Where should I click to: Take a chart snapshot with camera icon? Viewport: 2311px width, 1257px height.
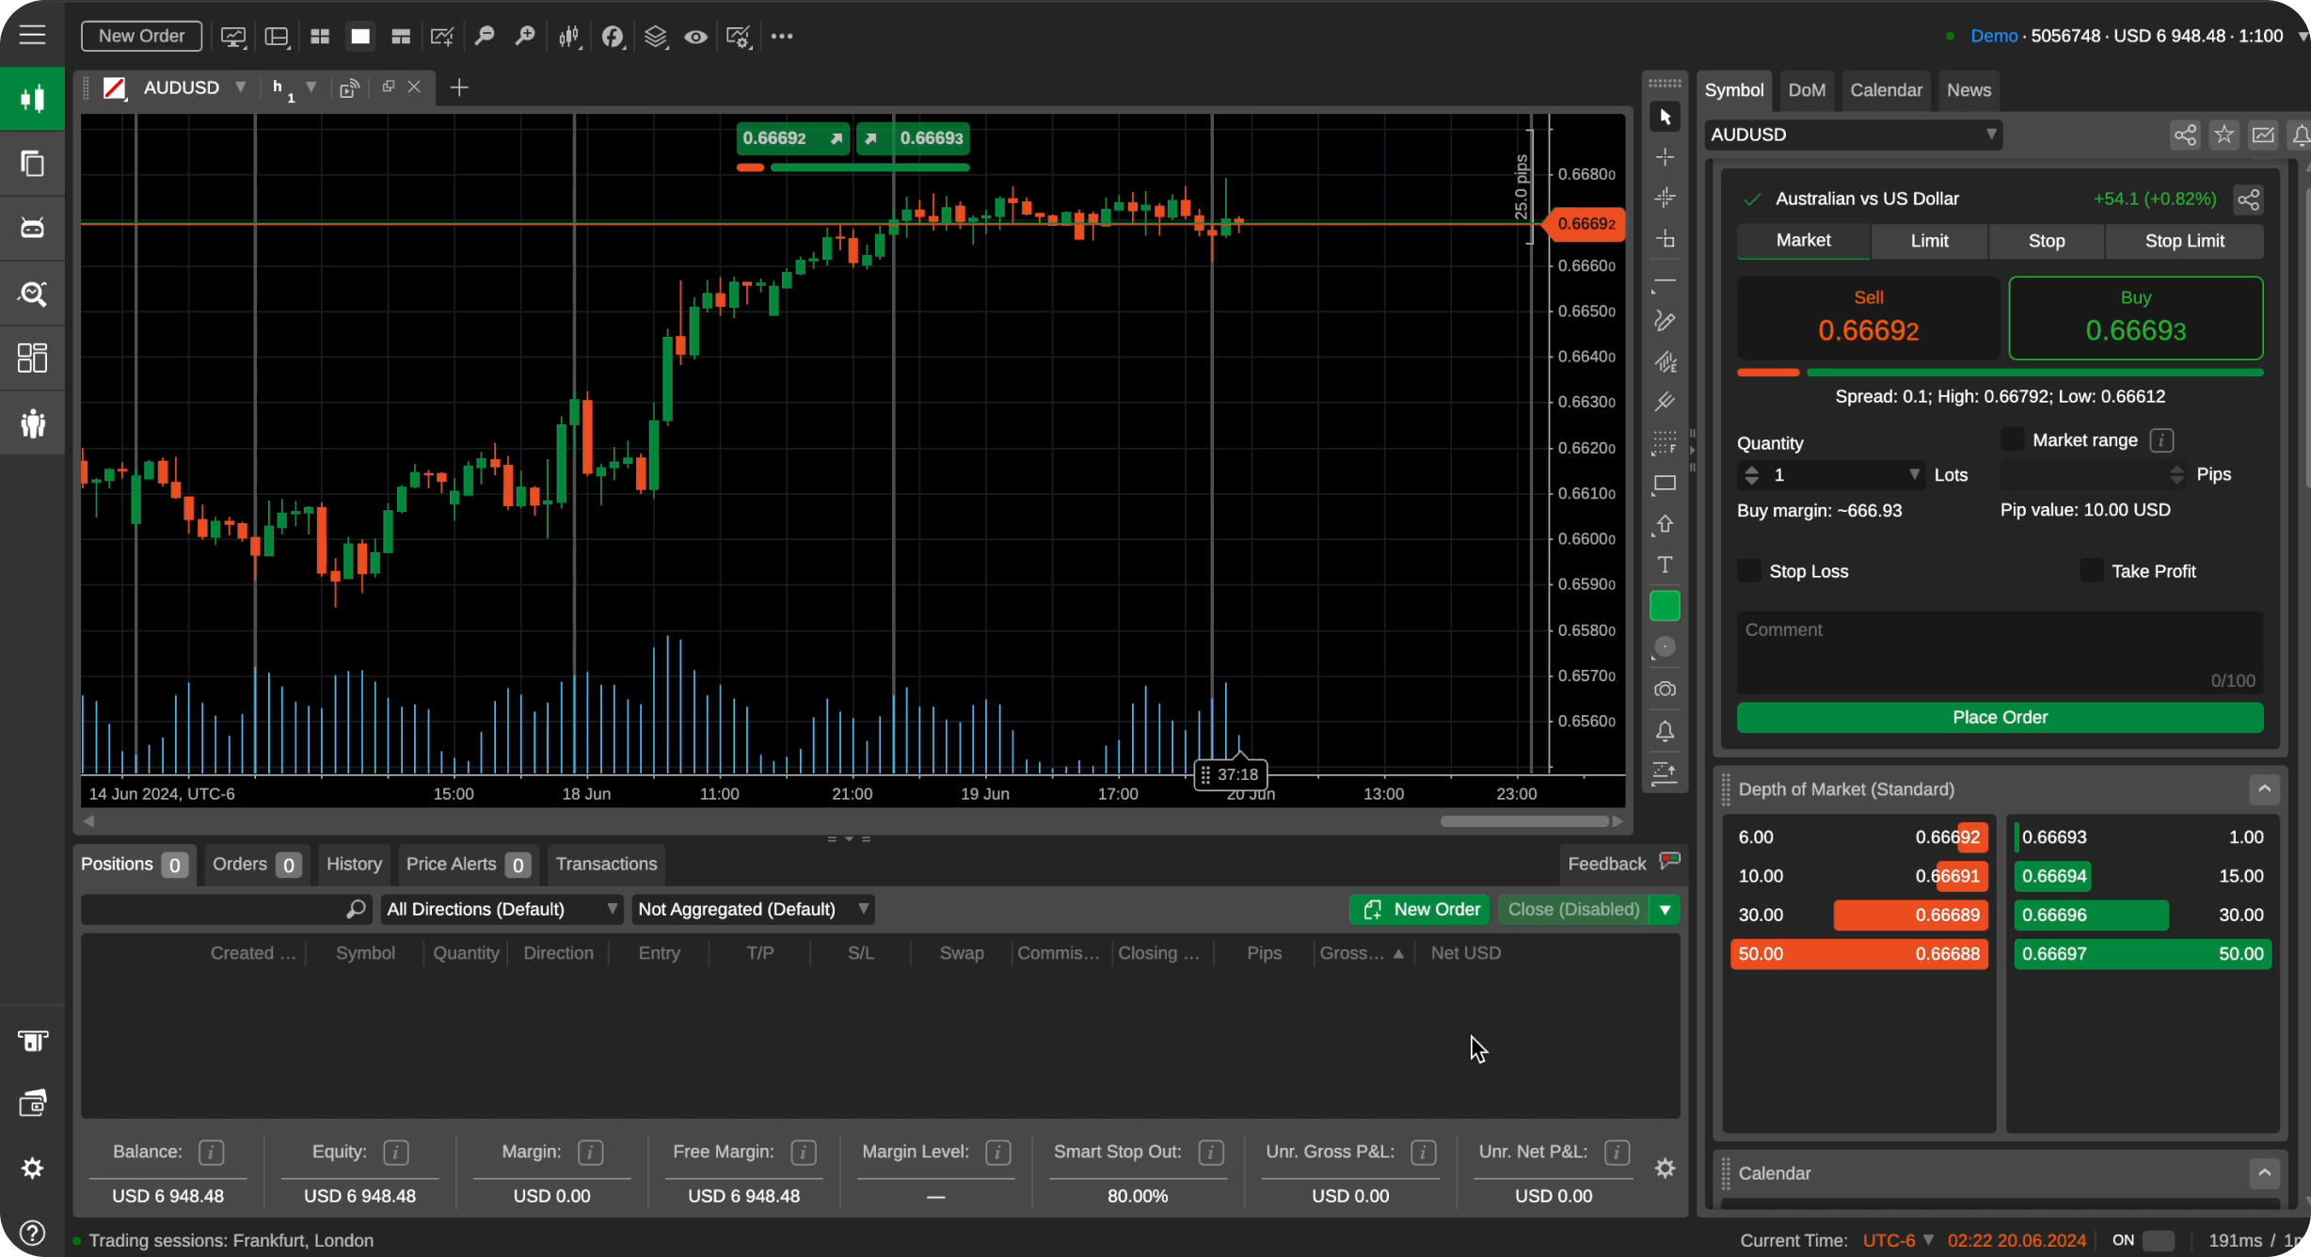(x=1665, y=689)
